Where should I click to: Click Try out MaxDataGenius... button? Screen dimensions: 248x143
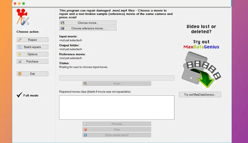[x=200, y=95]
